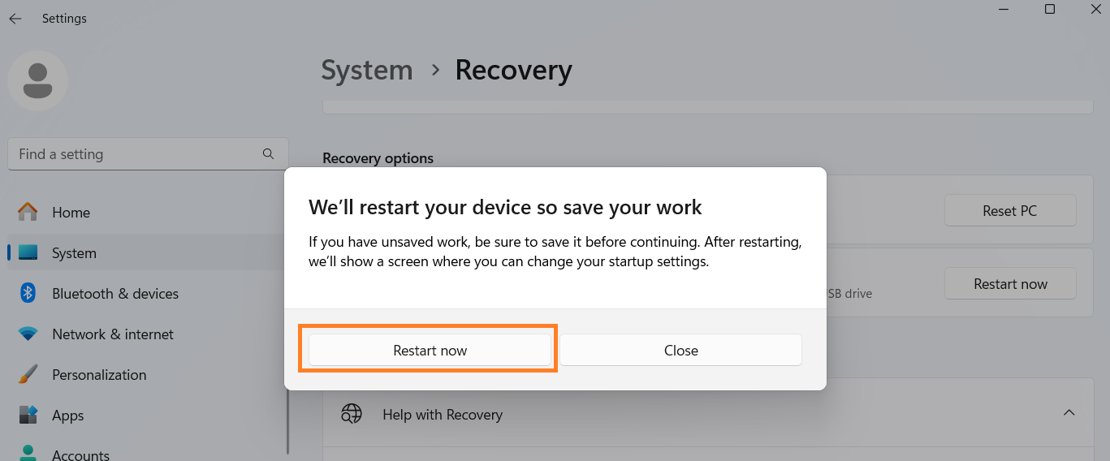
Task: Click the Personalization paintbrush icon
Action: pos(28,374)
